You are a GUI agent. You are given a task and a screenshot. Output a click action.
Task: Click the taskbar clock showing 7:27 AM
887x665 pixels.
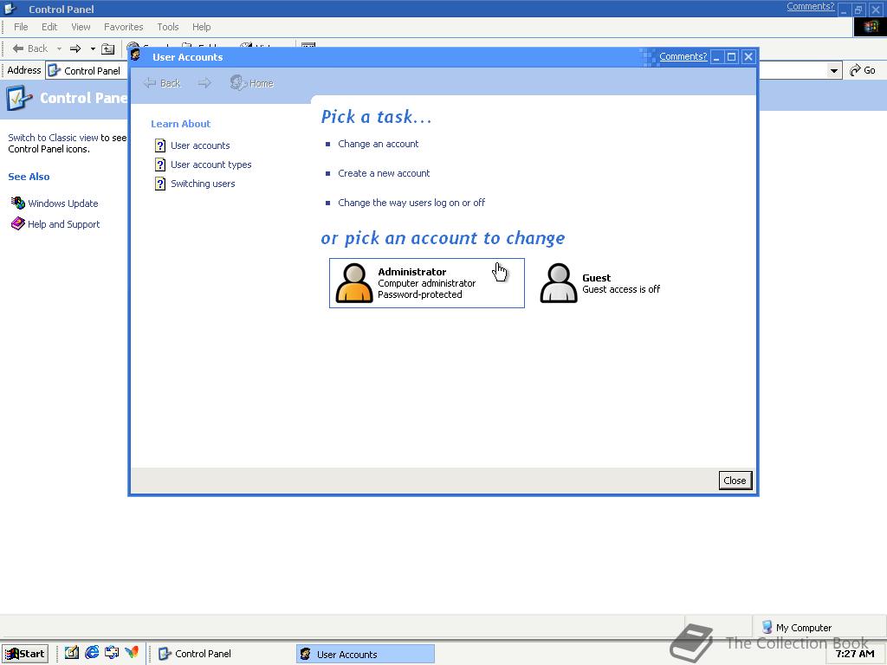coord(855,654)
